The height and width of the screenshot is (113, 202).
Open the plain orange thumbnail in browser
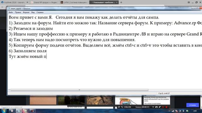[43, 100]
